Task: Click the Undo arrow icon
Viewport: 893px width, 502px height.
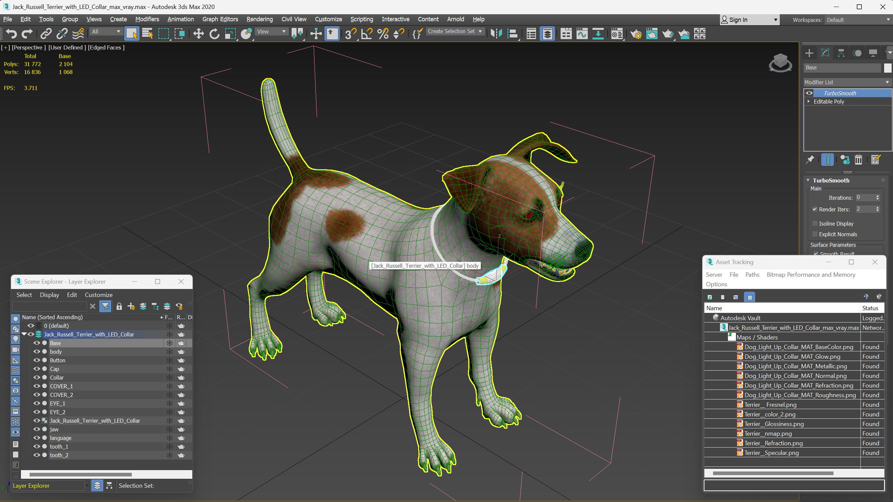Action: pos(11,34)
